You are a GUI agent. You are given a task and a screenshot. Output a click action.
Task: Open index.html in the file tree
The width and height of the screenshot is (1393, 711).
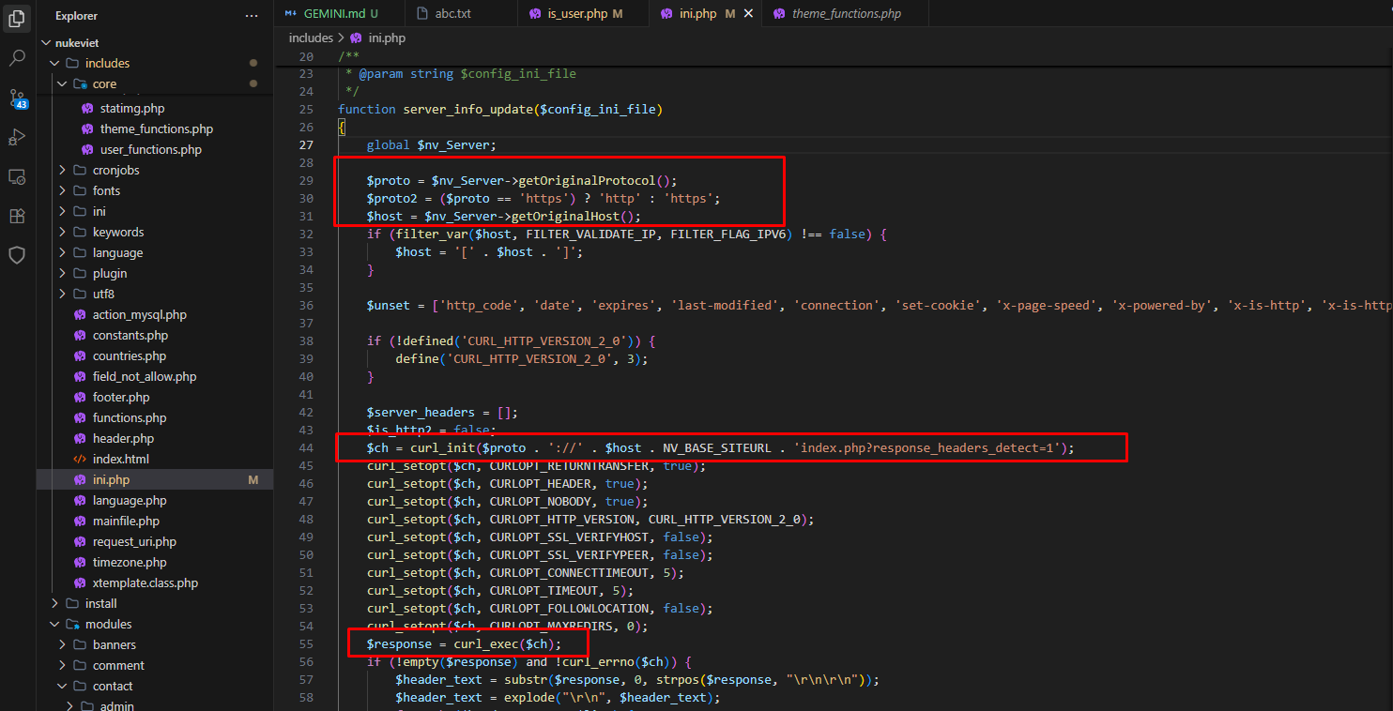coord(120,459)
